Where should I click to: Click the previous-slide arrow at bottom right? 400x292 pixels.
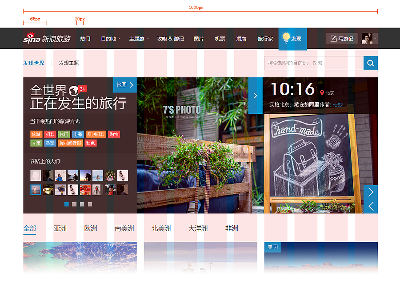(x=371, y=206)
